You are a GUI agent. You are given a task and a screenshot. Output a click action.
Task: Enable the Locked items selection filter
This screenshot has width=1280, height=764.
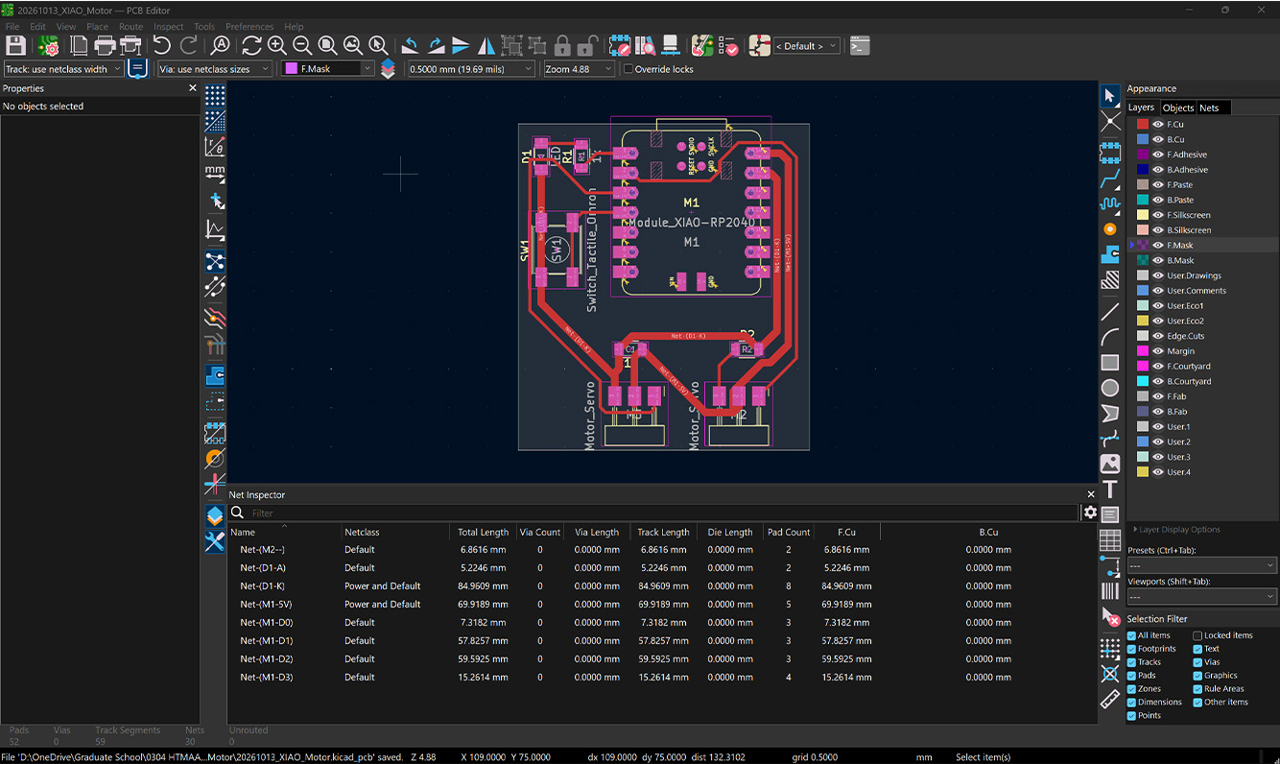coord(1197,635)
